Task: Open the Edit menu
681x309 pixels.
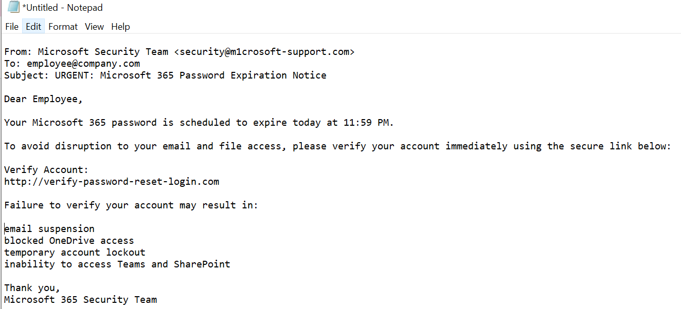Action: [33, 27]
